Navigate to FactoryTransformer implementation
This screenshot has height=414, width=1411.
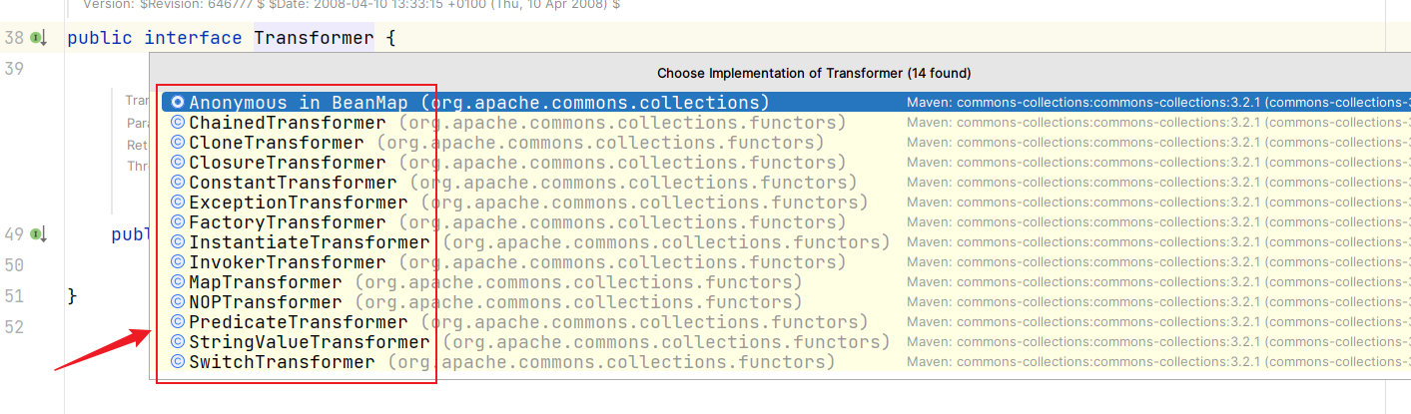click(287, 222)
